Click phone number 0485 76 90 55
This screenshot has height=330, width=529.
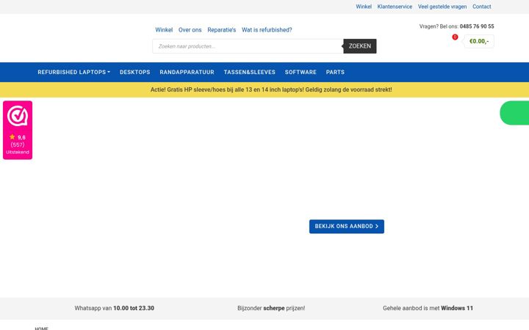click(x=476, y=26)
